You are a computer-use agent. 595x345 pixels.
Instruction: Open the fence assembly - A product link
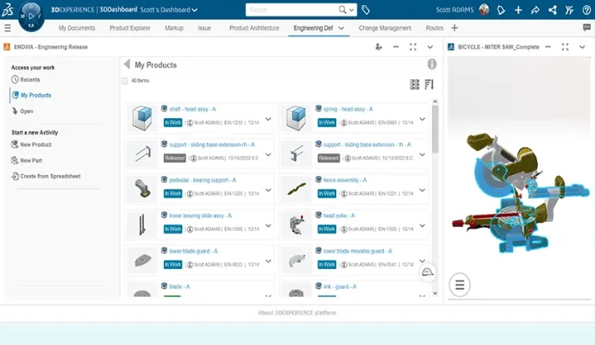point(345,180)
